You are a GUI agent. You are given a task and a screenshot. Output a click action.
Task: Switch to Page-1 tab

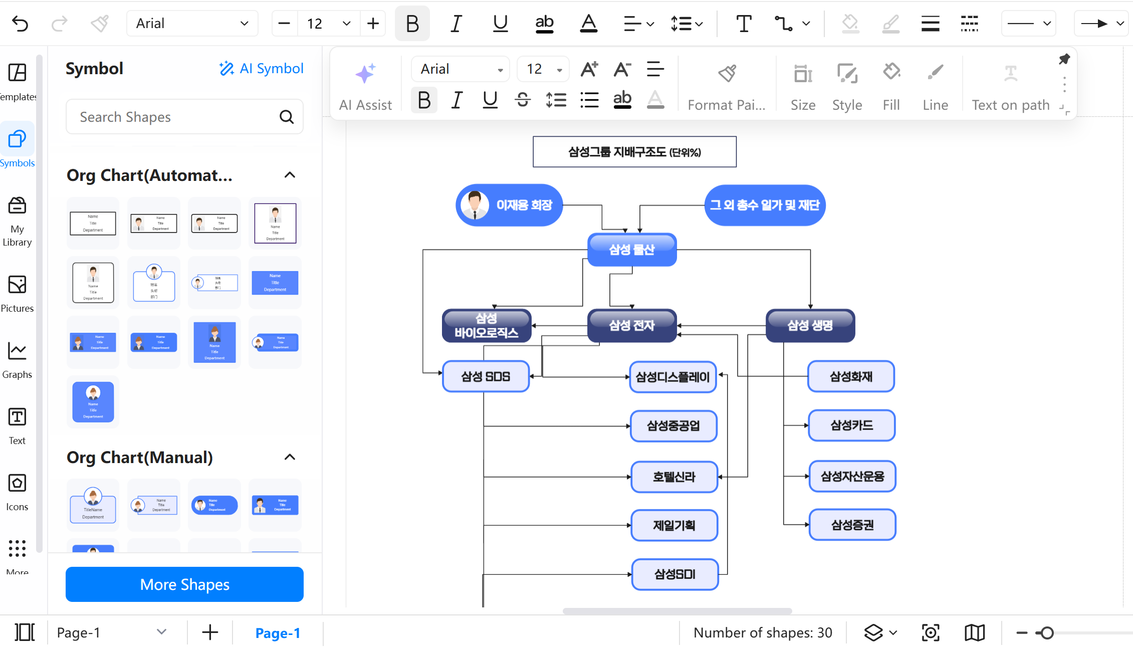[278, 633]
